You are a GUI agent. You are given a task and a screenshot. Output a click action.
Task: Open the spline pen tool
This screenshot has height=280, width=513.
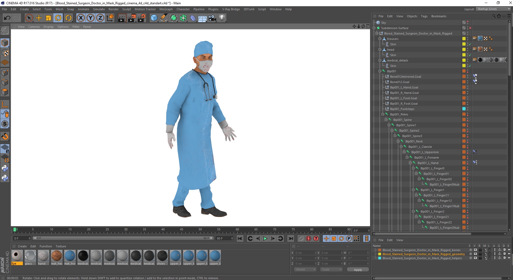164,18
